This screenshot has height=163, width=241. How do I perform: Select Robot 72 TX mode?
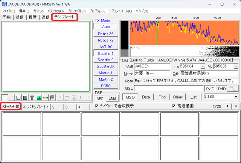coord(106,40)
